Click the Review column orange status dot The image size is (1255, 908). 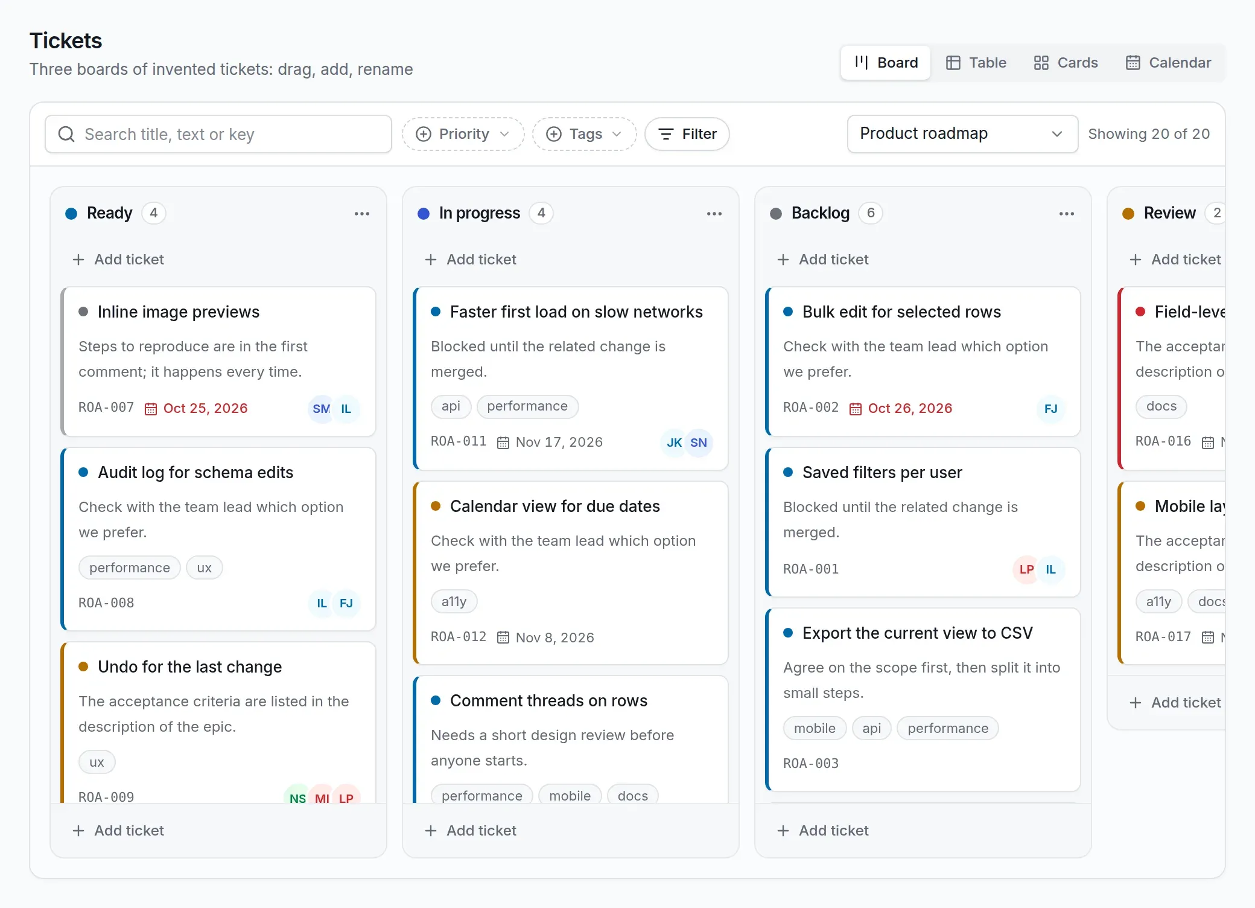pos(1128,213)
